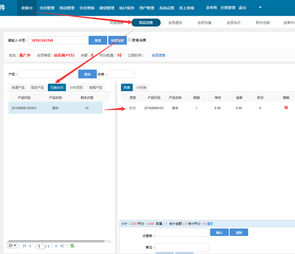Click the red delete X for 游泳 row

pyautogui.click(x=286, y=107)
